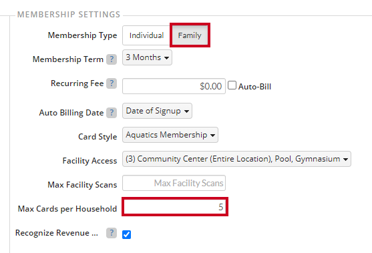Open the Aquatics Membership card style dropdown
This screenshot has height=253, width=372.
[170, 135]
